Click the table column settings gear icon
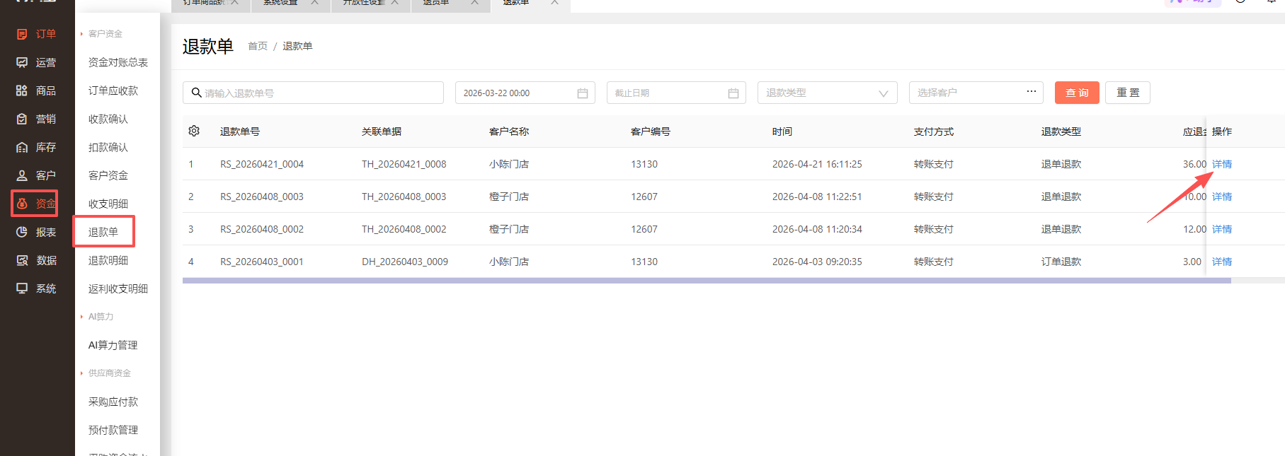Image resolution: width=1285 pixels, height=456 pixels. 194,131
